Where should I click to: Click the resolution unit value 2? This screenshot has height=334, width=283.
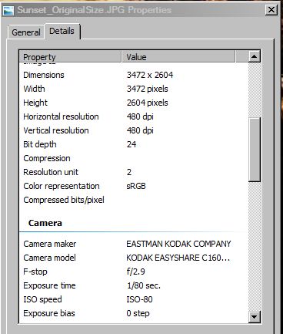(129, 172)
